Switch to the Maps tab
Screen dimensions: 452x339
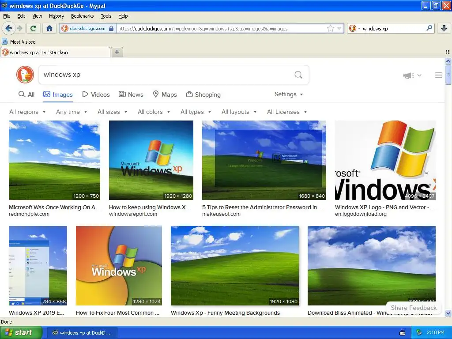165,94
